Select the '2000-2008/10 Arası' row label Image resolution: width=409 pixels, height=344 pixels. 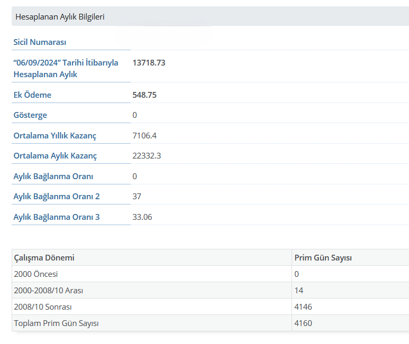(49, 290)
